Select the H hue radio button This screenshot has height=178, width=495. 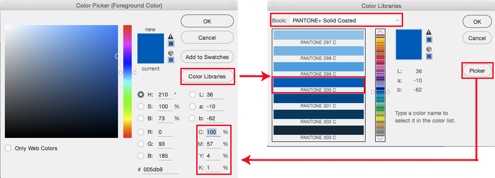click(141, 94)
